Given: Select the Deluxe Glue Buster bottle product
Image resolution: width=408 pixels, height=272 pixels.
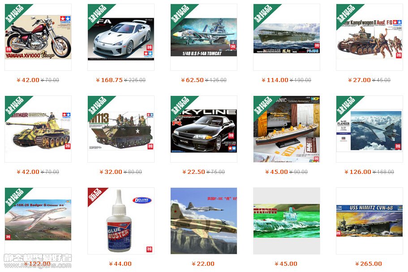Looking at the screenshot, I should click(121, 221).
